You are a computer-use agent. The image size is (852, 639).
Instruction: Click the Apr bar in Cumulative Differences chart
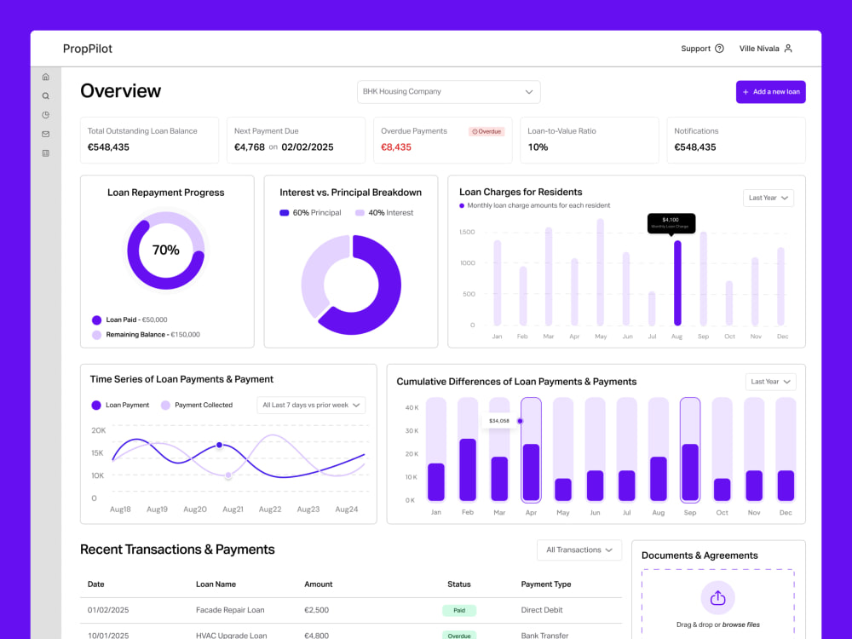tap(531, 450)
